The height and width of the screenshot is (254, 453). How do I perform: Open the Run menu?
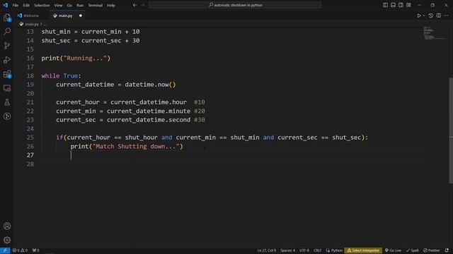point(80,5)
